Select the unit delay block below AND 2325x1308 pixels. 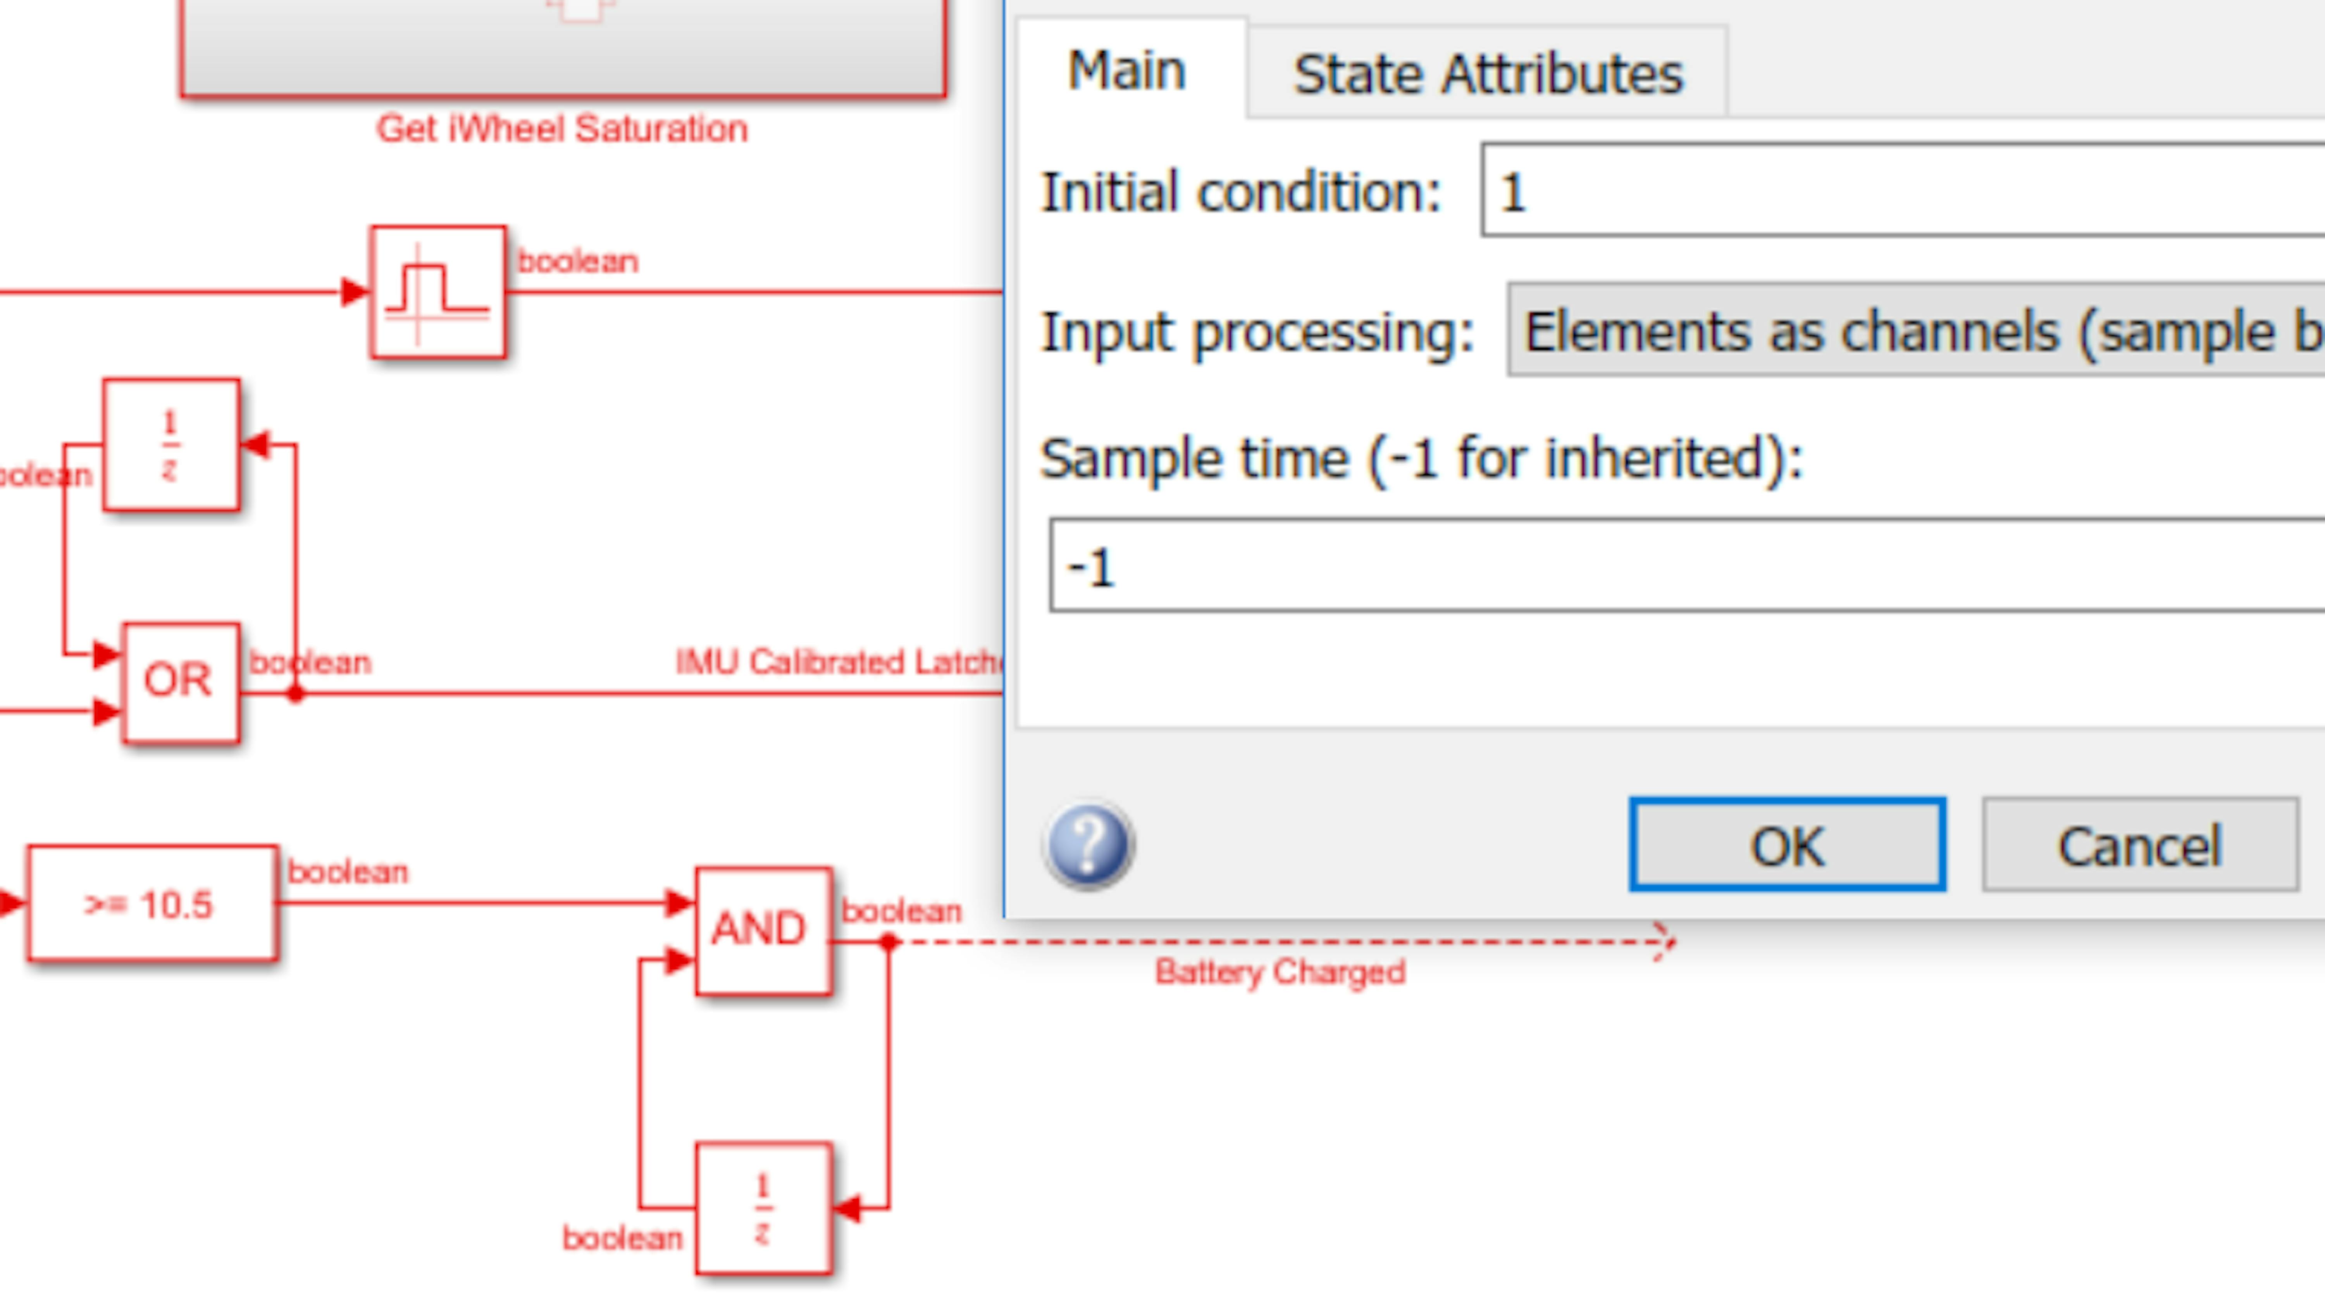pyautogui.click(x=763, y=1209)
